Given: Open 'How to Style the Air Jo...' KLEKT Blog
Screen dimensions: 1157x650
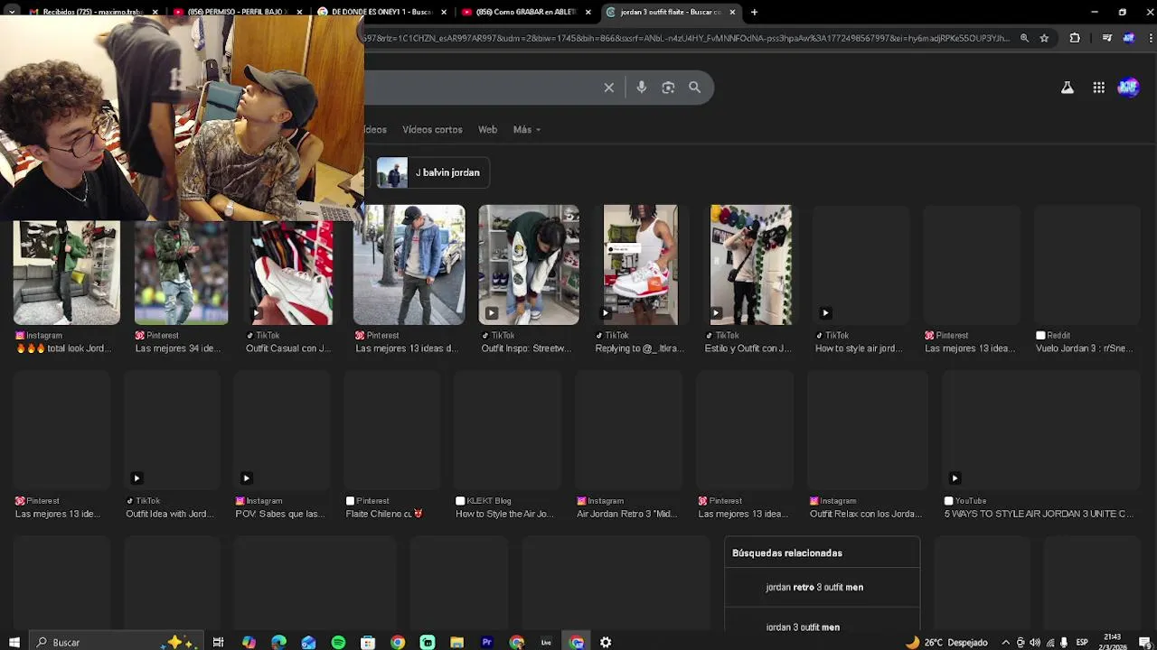Looking at the screenshot, I should pos(504,514).
